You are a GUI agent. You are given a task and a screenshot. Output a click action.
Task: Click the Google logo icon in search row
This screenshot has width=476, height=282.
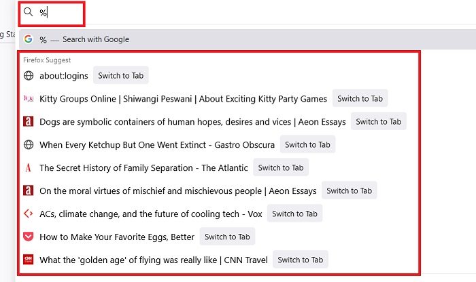(x=29, y=39)
